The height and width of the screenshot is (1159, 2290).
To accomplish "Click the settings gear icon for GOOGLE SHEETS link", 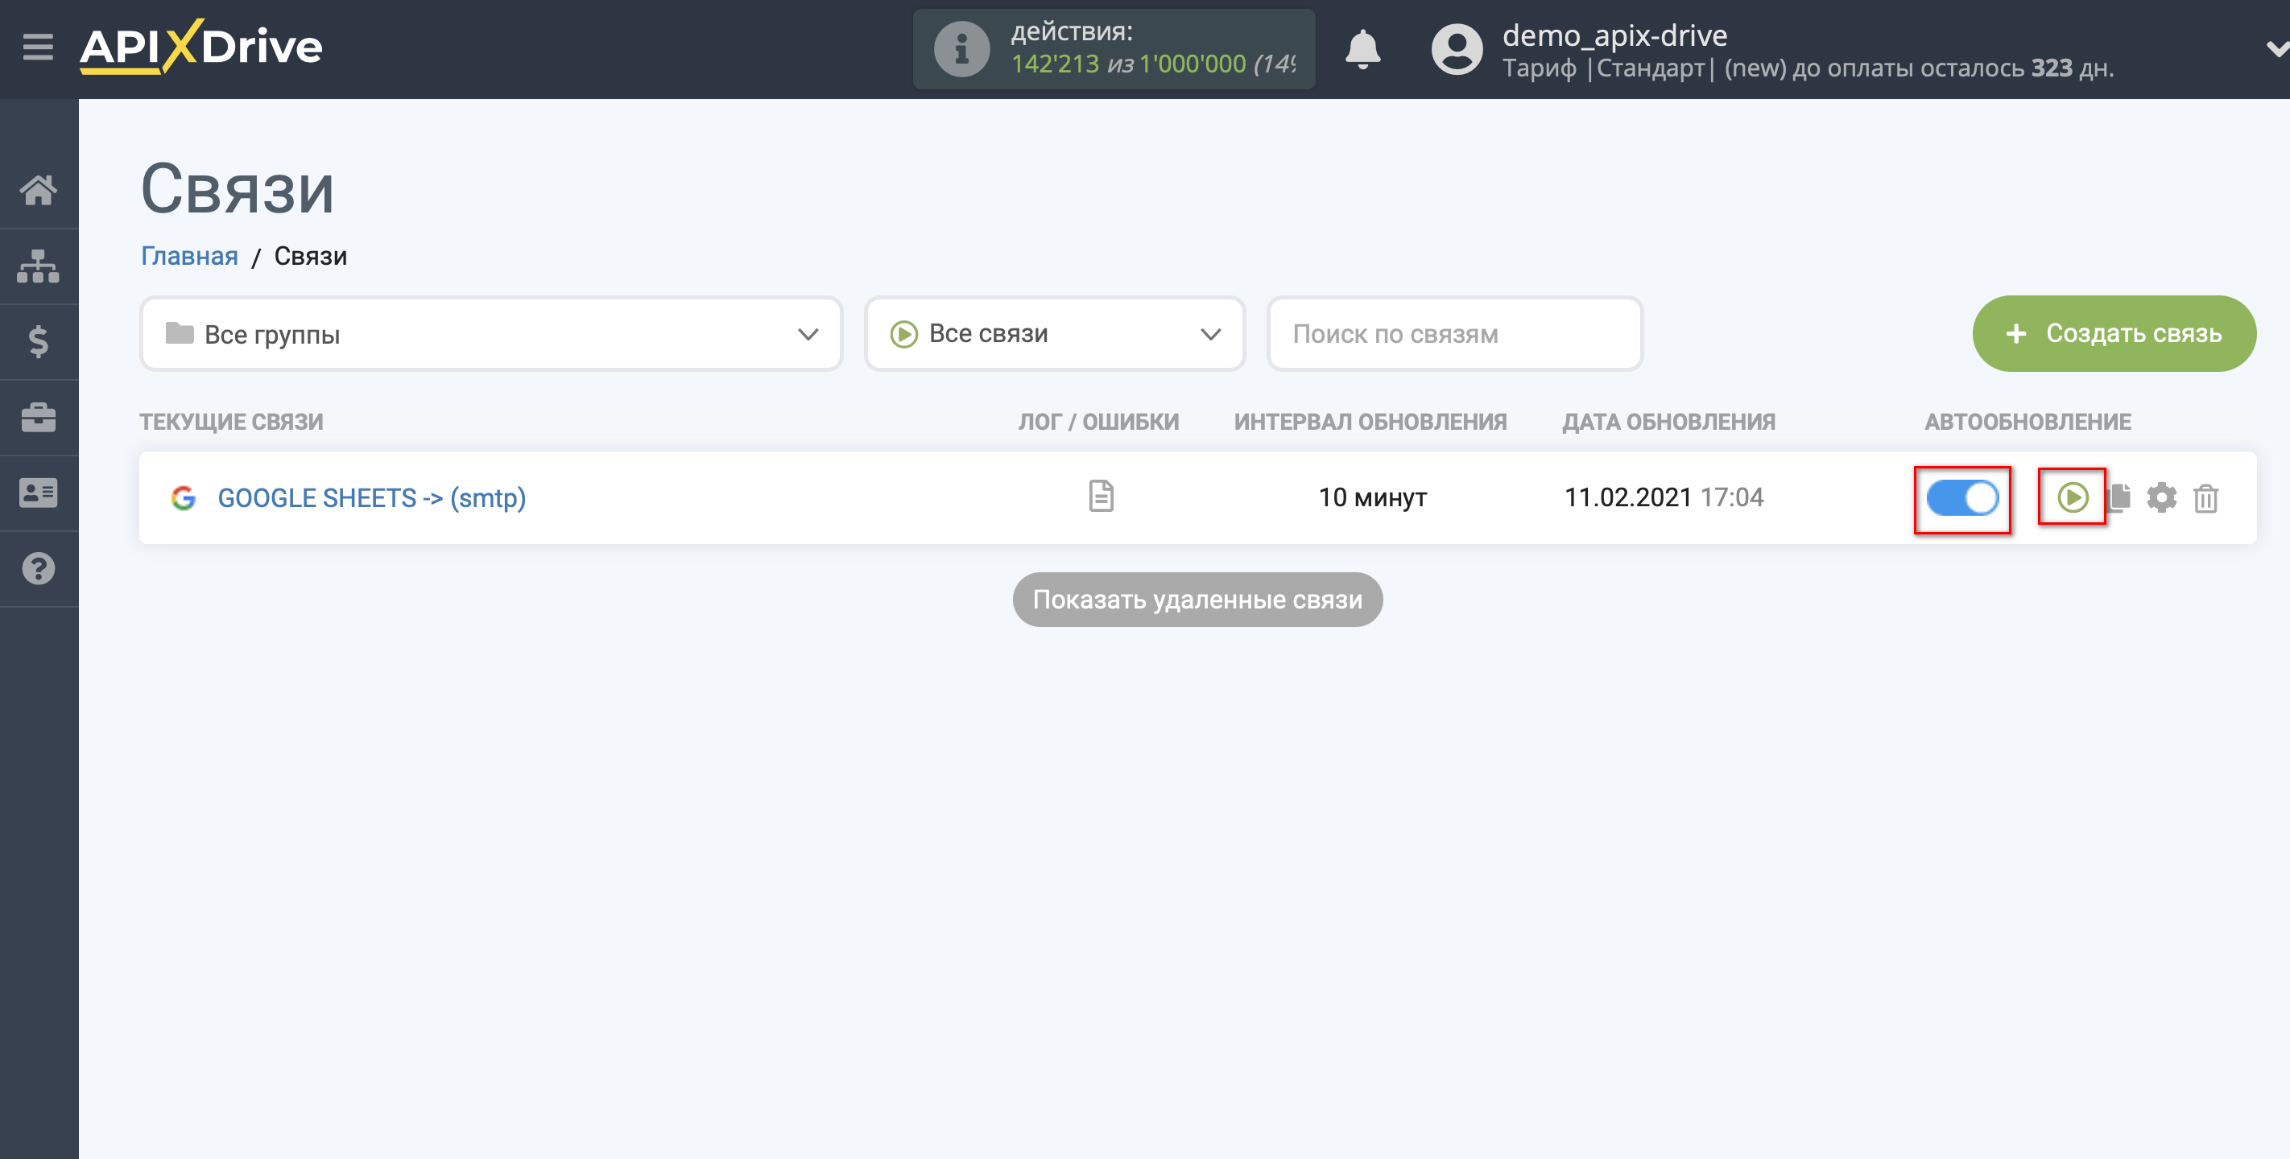I will point(2160,497).
